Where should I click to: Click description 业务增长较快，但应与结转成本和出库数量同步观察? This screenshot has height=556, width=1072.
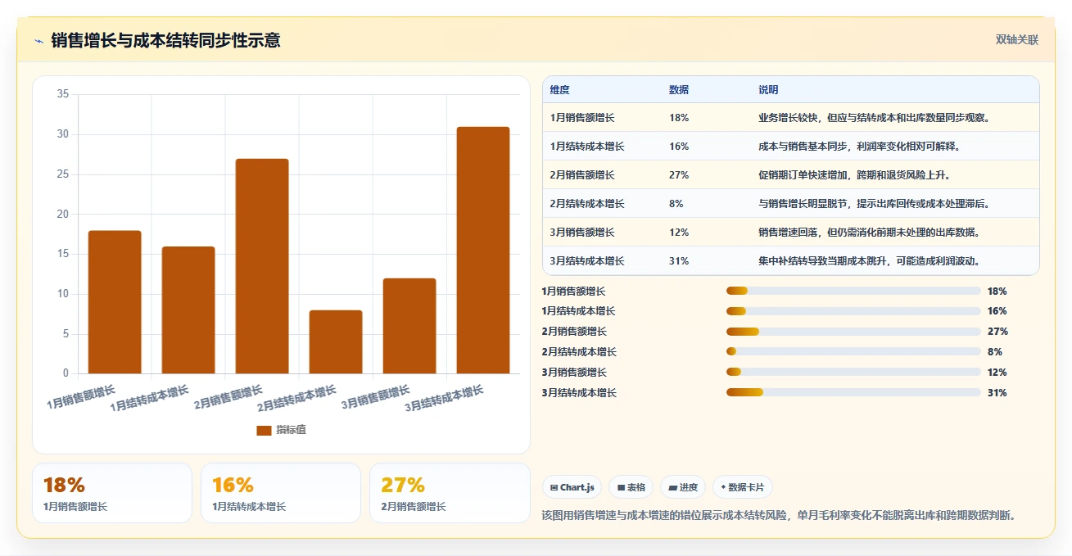click(875, 118)
